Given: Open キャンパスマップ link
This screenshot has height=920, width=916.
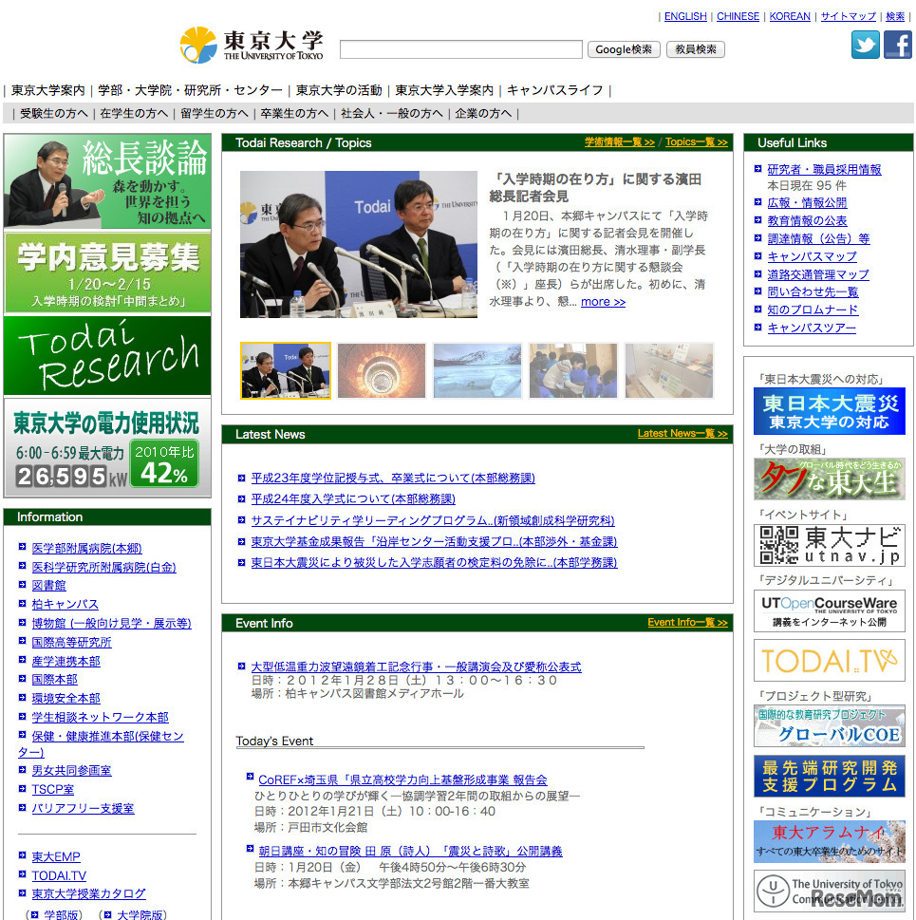Looking at the screenshot, I should point(813,256).
